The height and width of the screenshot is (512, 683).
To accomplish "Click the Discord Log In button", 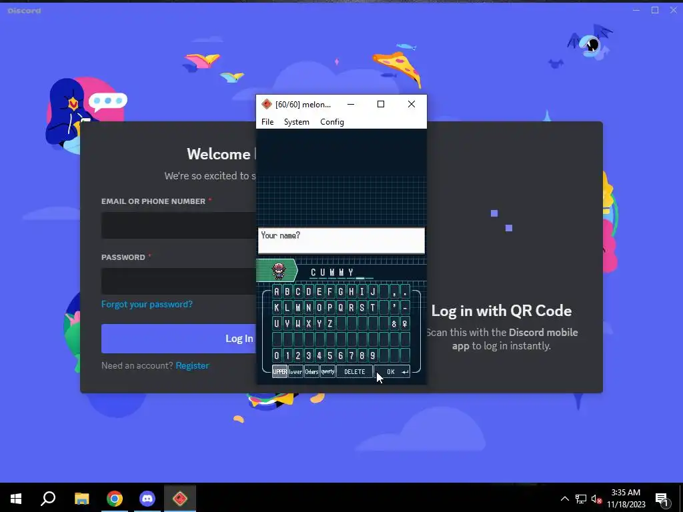I will pyautogui.click(x=179, y=338).
